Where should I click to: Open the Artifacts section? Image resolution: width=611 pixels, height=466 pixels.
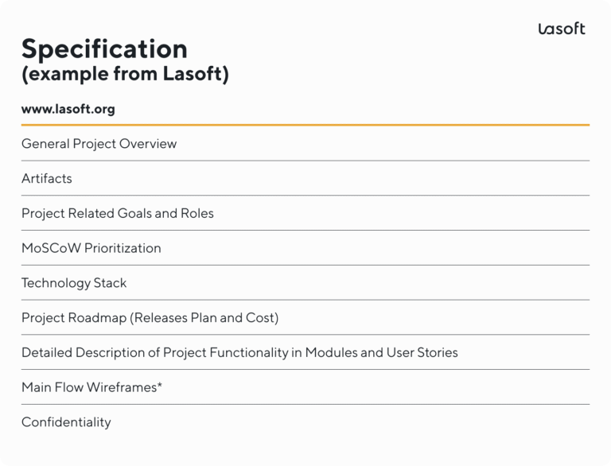[47, 179]
